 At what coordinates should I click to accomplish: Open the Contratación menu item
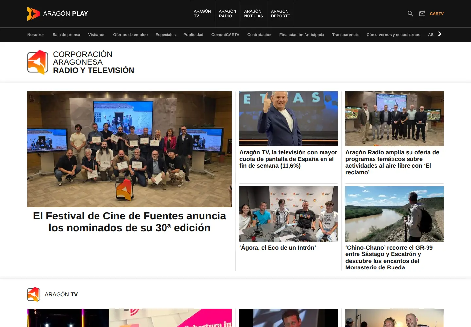(x=259, y=35)
